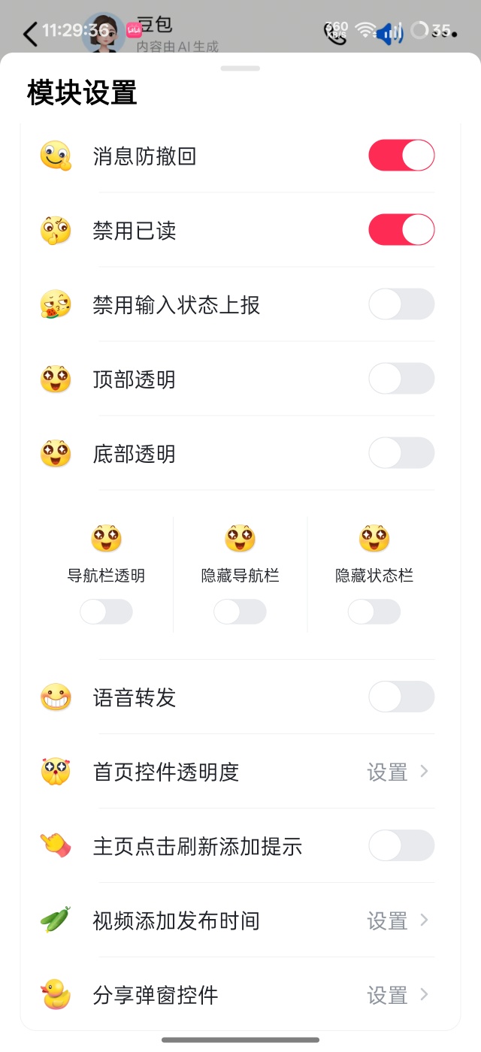Toggle 隐藏导航栏 switch on
Screen dimensions: 481x1052
pos(240,612)
